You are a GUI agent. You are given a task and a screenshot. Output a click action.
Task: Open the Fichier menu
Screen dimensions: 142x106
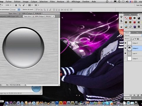[x=9, y=1]
